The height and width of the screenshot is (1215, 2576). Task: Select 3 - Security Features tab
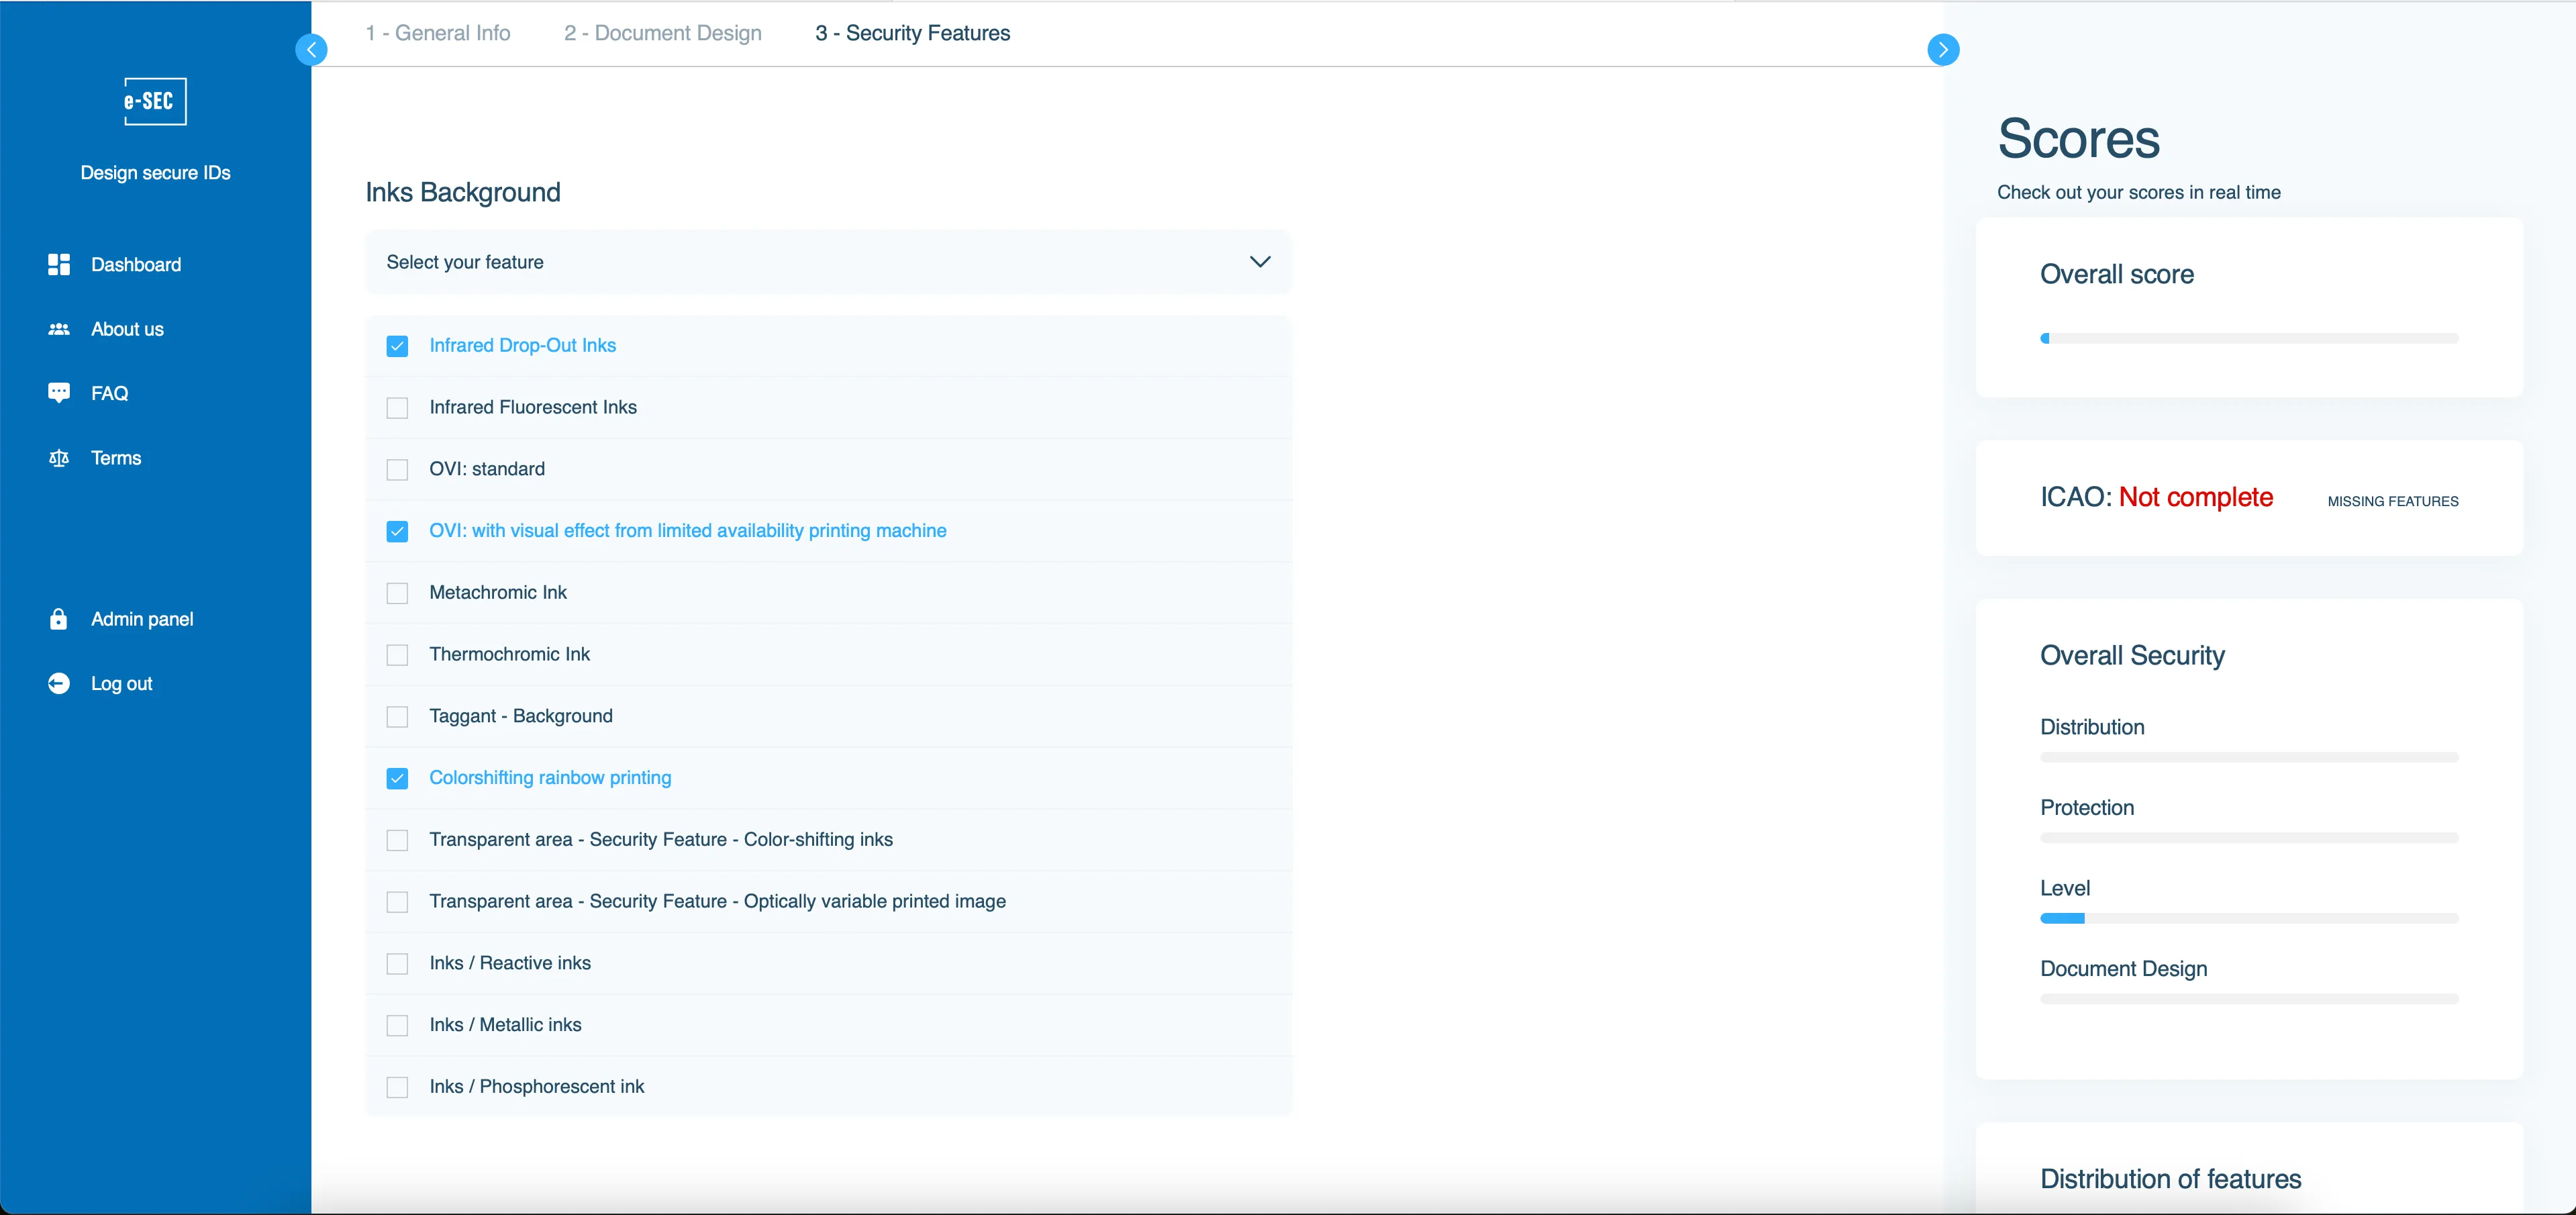(913, 33)
